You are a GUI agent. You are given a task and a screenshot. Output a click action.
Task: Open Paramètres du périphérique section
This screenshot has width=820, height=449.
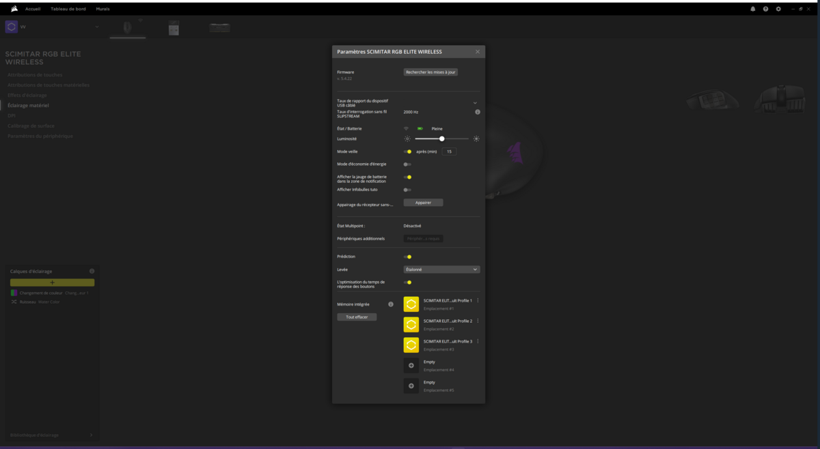click(x=40, y=136)
